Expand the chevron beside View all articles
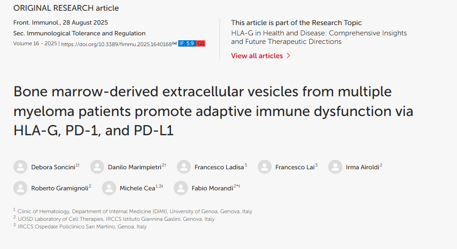The height and width of the screenshot is (249, 457). coord(288,56)
